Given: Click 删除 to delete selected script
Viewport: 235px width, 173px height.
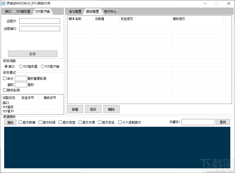Looking at the screenshot, I should (111, 109).
